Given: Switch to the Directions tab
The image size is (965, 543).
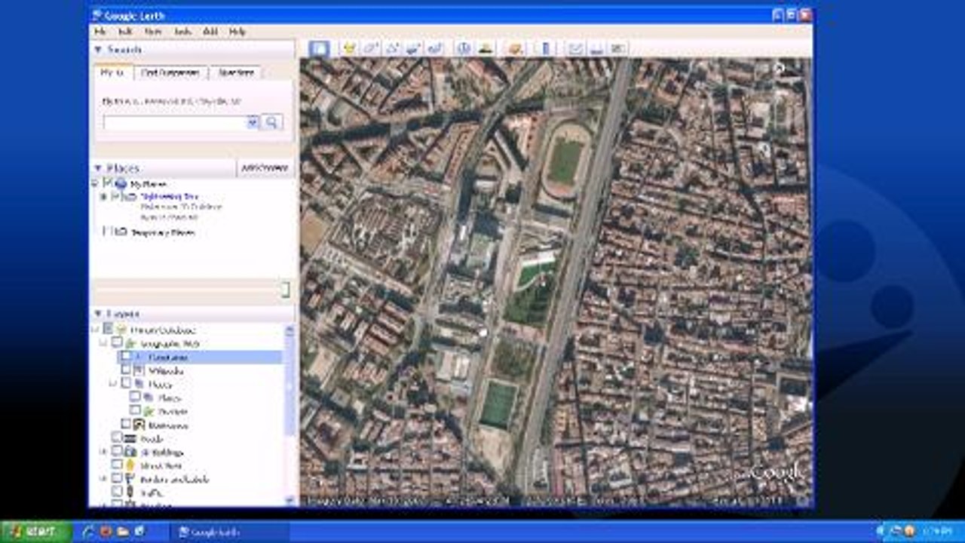Looking at the screenshot, I should [x=234, y=73].
